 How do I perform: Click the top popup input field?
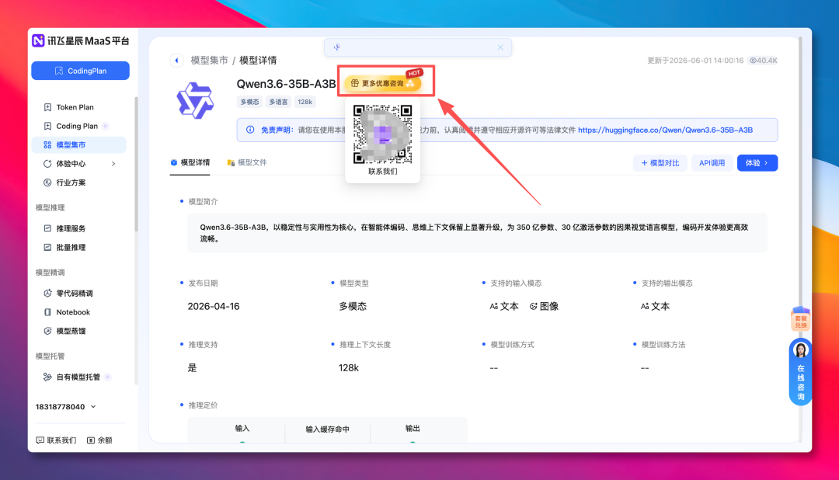(418, 47)
